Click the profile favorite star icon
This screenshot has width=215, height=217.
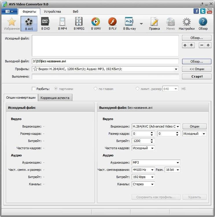(x=35, y=69)
